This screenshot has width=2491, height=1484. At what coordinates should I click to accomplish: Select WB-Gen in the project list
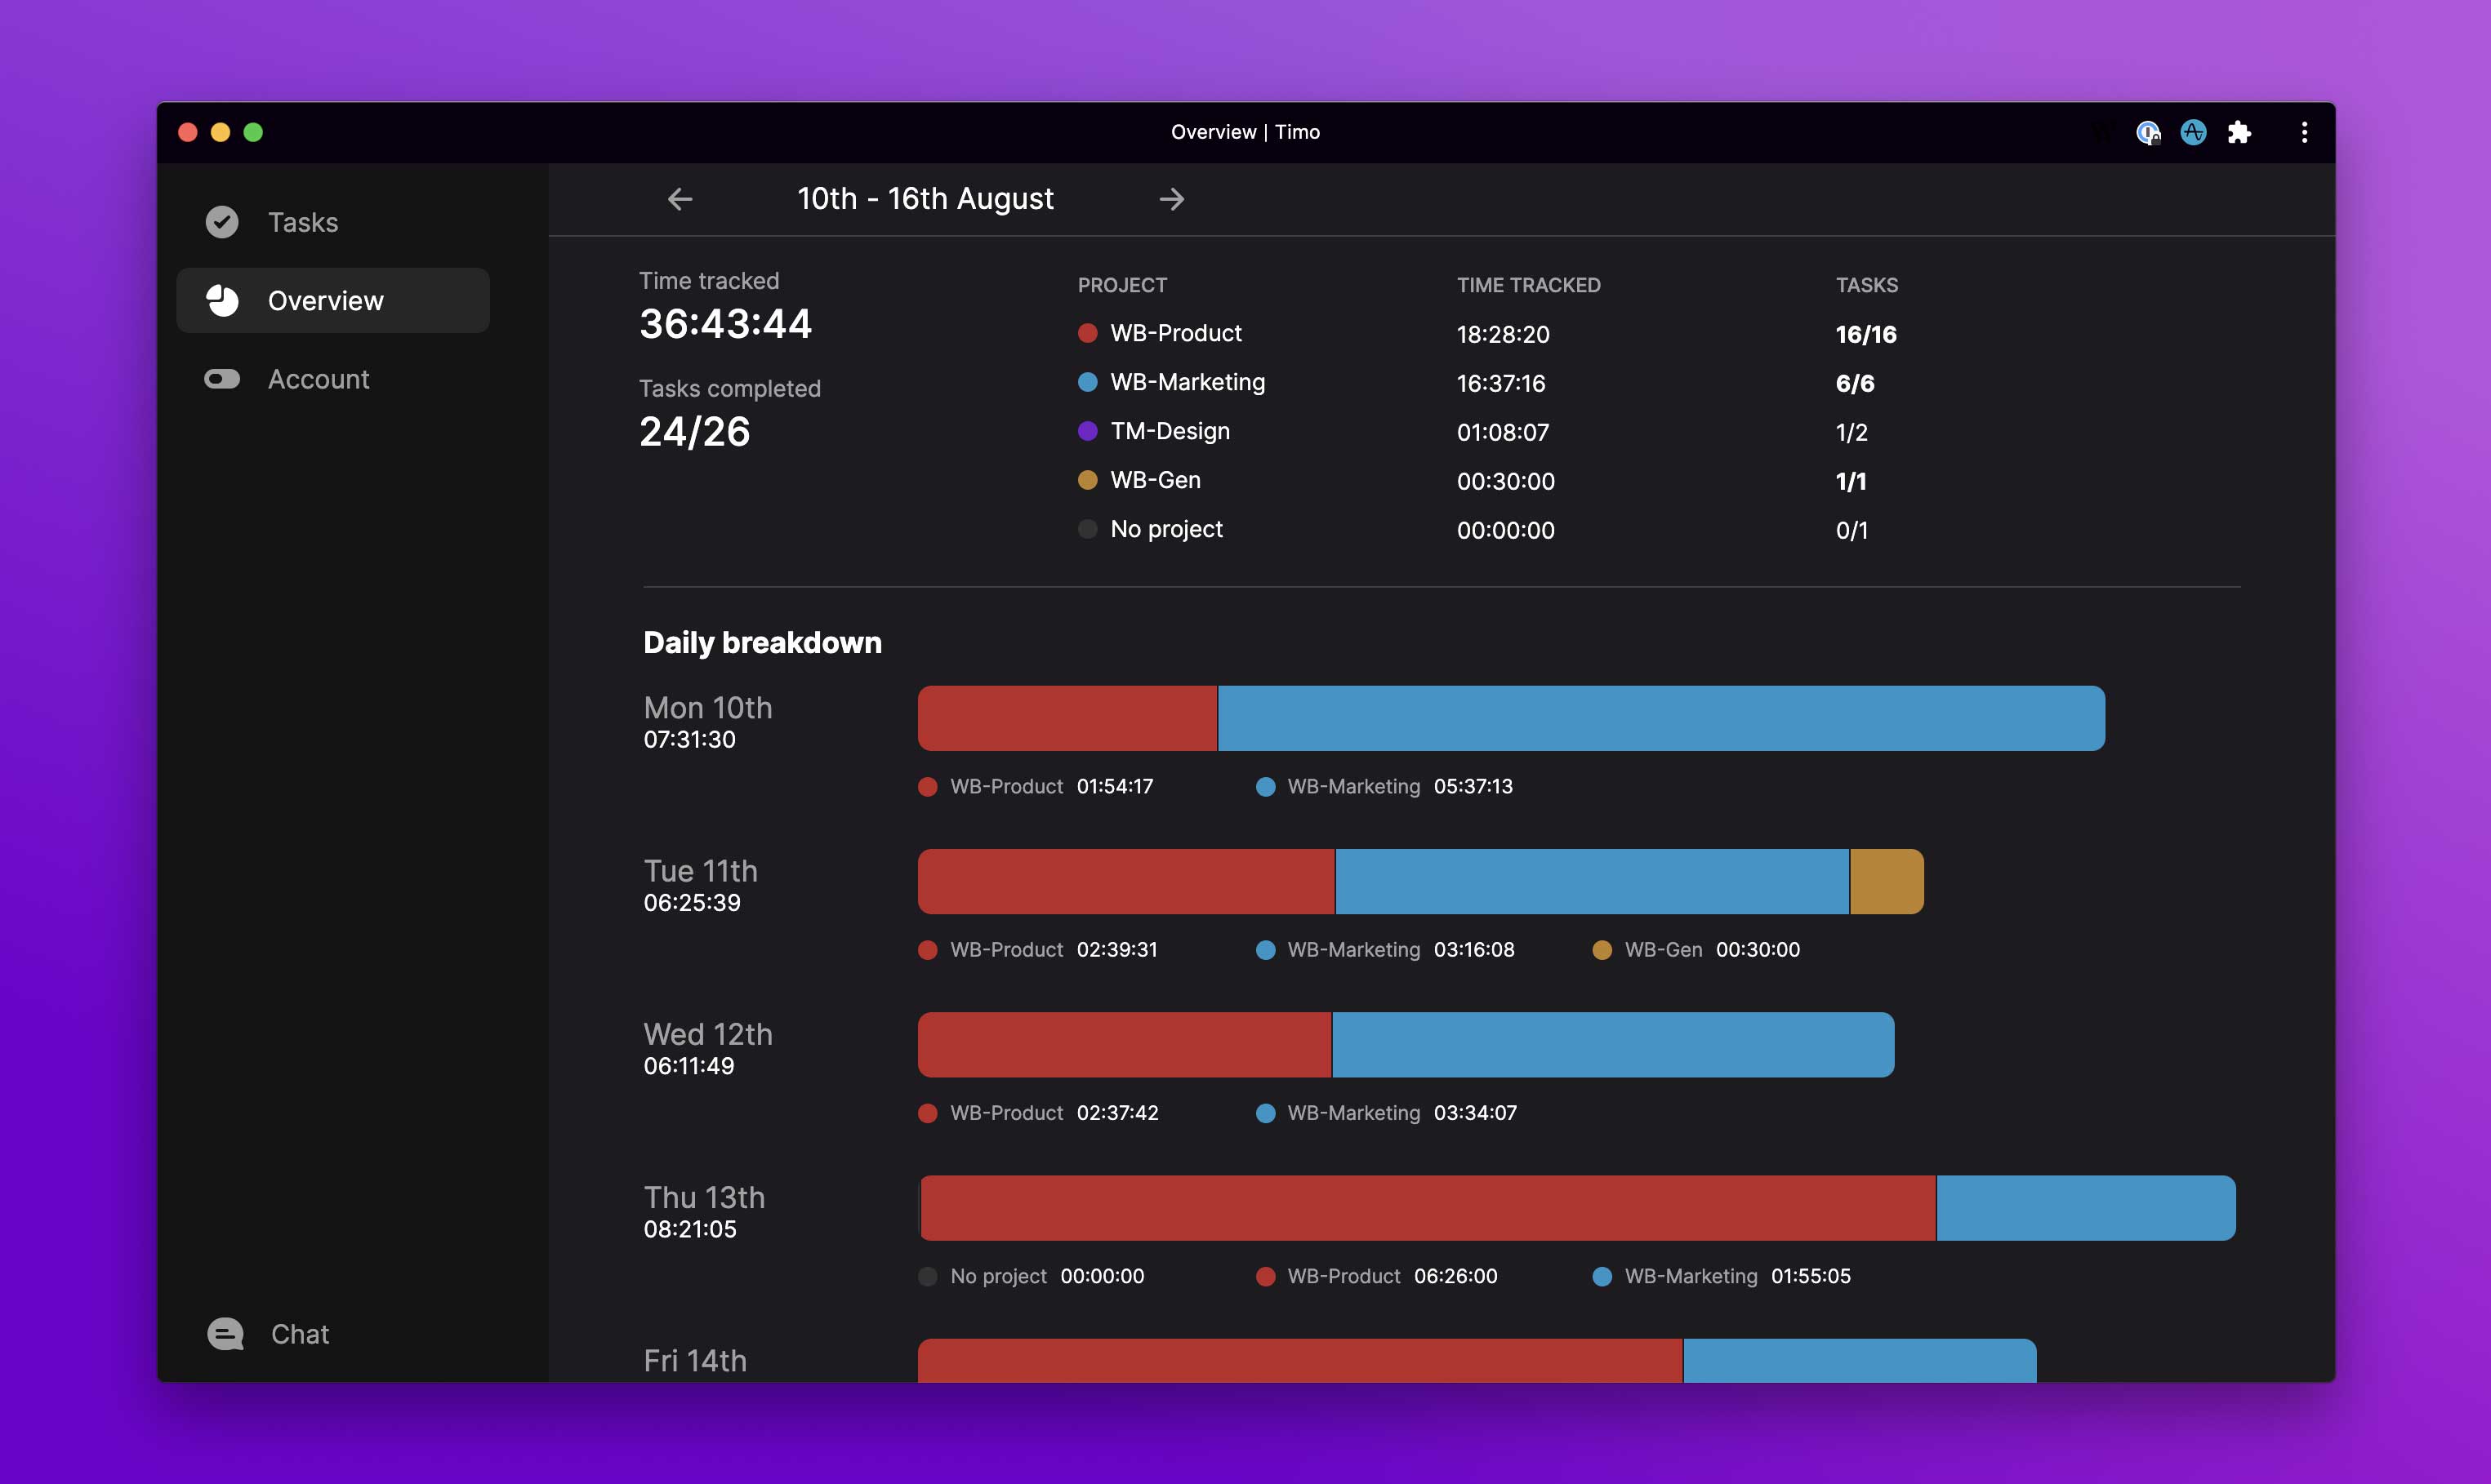(x=1156, y=480)
